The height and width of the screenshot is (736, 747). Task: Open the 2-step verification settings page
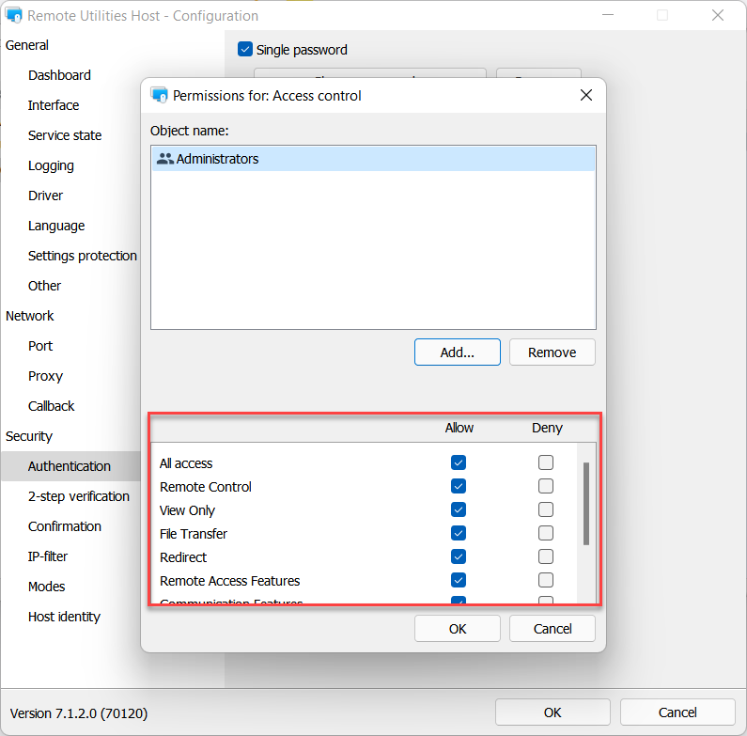pos(79,496)
